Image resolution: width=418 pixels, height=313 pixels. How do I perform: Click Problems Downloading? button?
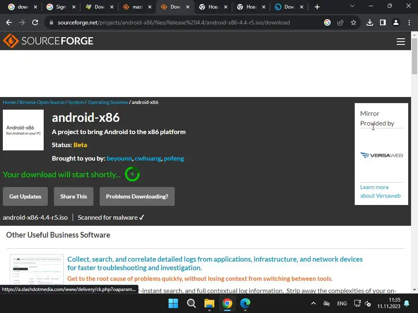[x=137, y=196]
